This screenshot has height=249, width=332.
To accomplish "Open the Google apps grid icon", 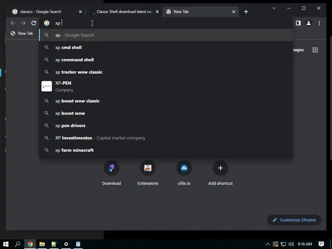I will pyautogui.click(x=315, y=50).
